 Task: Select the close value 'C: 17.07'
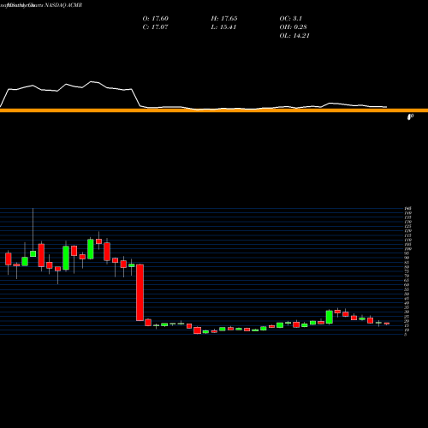[155, 27]
